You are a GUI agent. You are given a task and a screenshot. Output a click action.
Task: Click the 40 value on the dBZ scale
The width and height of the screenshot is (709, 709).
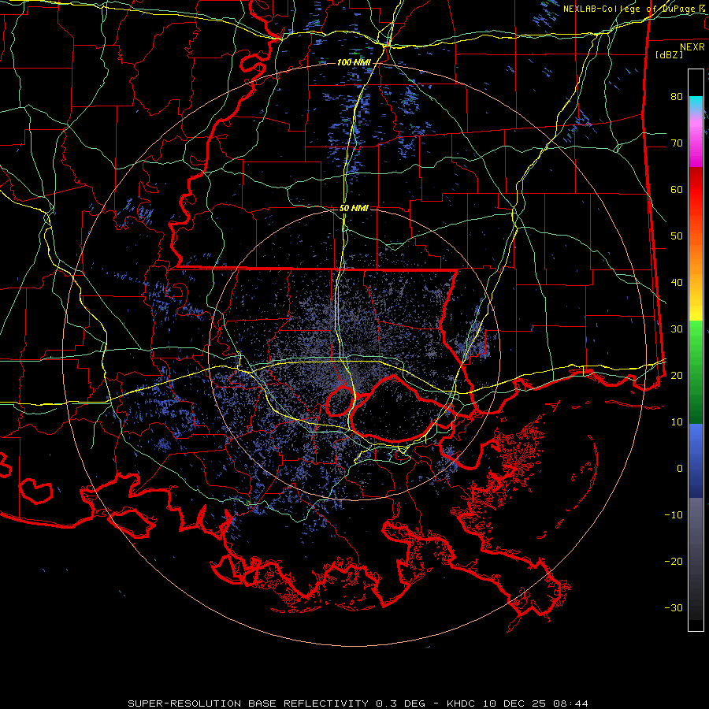coord(677,283)
